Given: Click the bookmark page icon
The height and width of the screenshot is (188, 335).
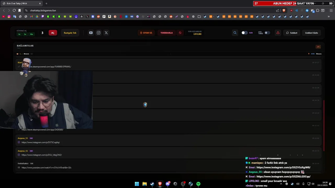Looking at the screenshot, I should [x=19, y=10].
